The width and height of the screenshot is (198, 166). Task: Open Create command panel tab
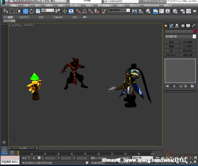[166, 26]
